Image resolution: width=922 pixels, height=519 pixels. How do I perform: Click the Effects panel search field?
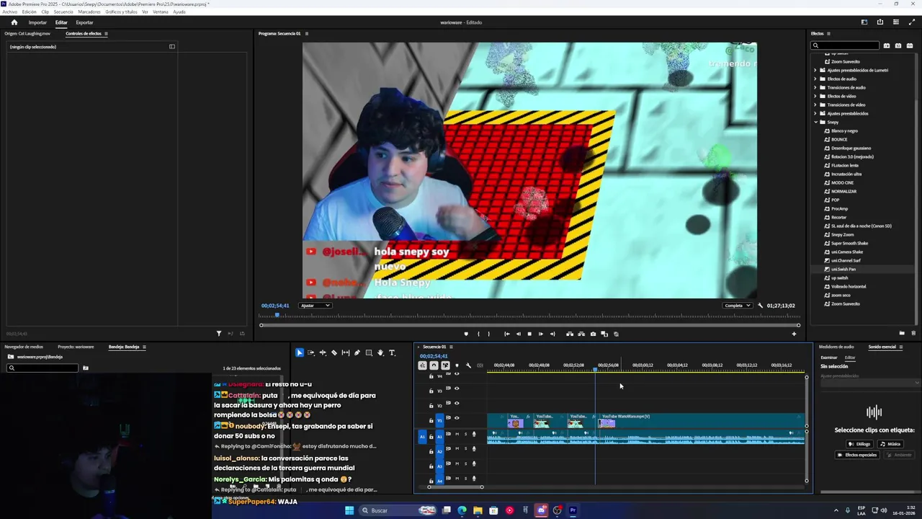coord(845,45)
